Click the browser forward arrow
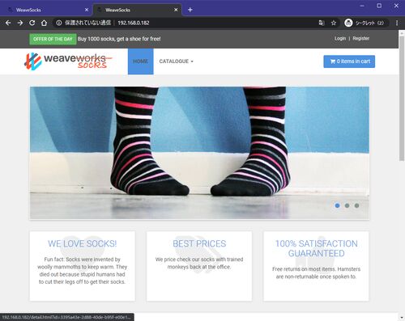 click(20, 23)
